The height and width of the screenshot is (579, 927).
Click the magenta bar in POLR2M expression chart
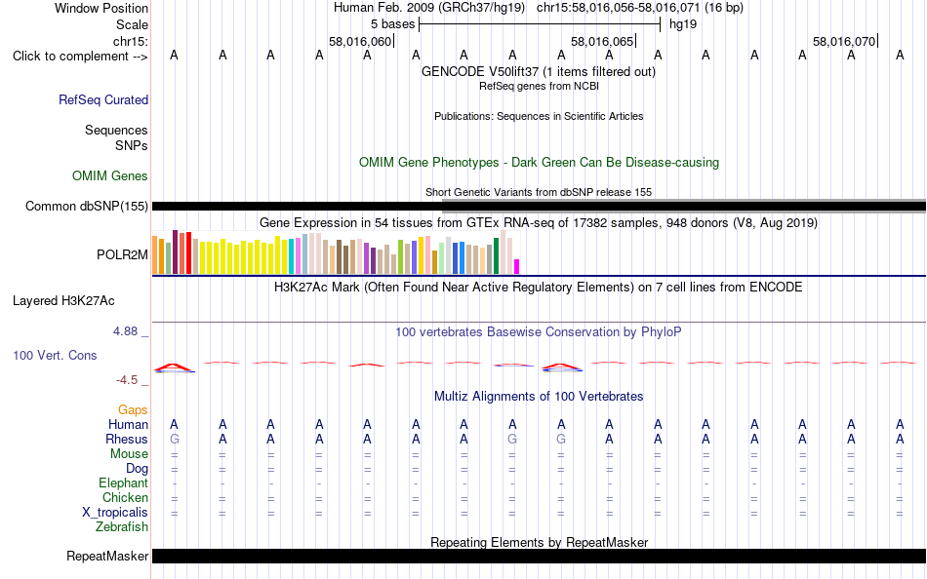coord(517,266)
